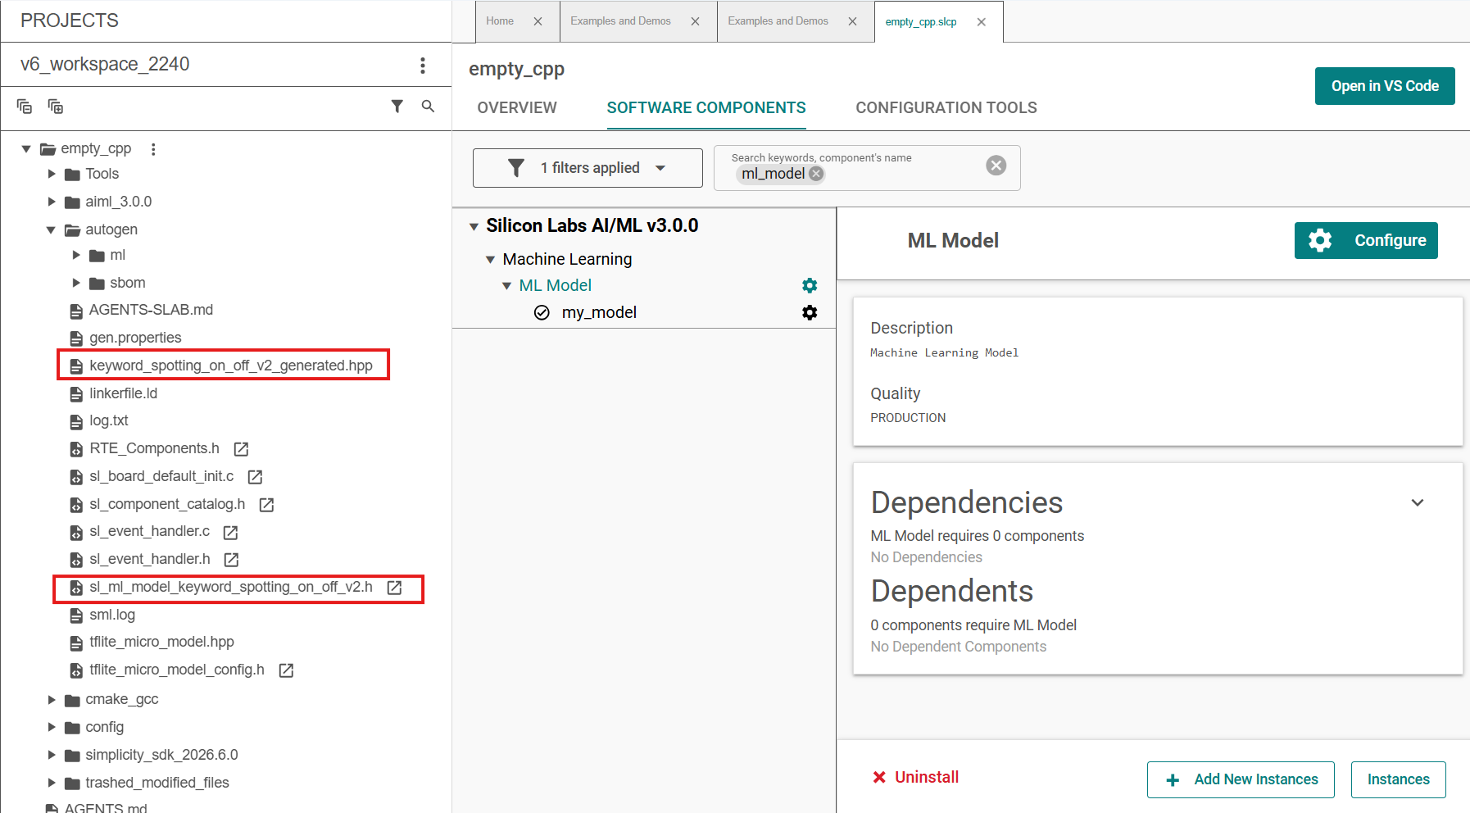Open tflite_micro_model_config.h external link icon
This screenshot has width=1470, height=813.
click(286, 670)
